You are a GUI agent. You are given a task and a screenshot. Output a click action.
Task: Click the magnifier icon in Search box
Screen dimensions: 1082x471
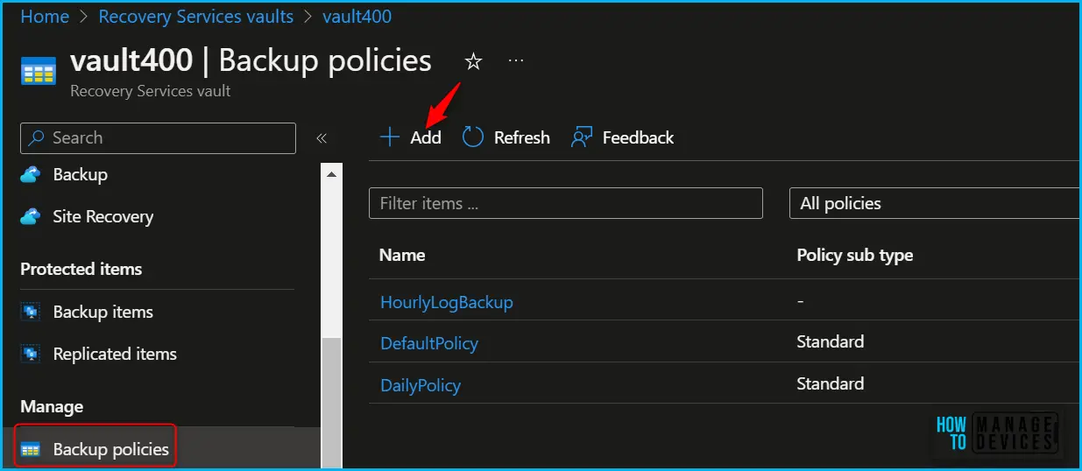click(x=38, y=137)
